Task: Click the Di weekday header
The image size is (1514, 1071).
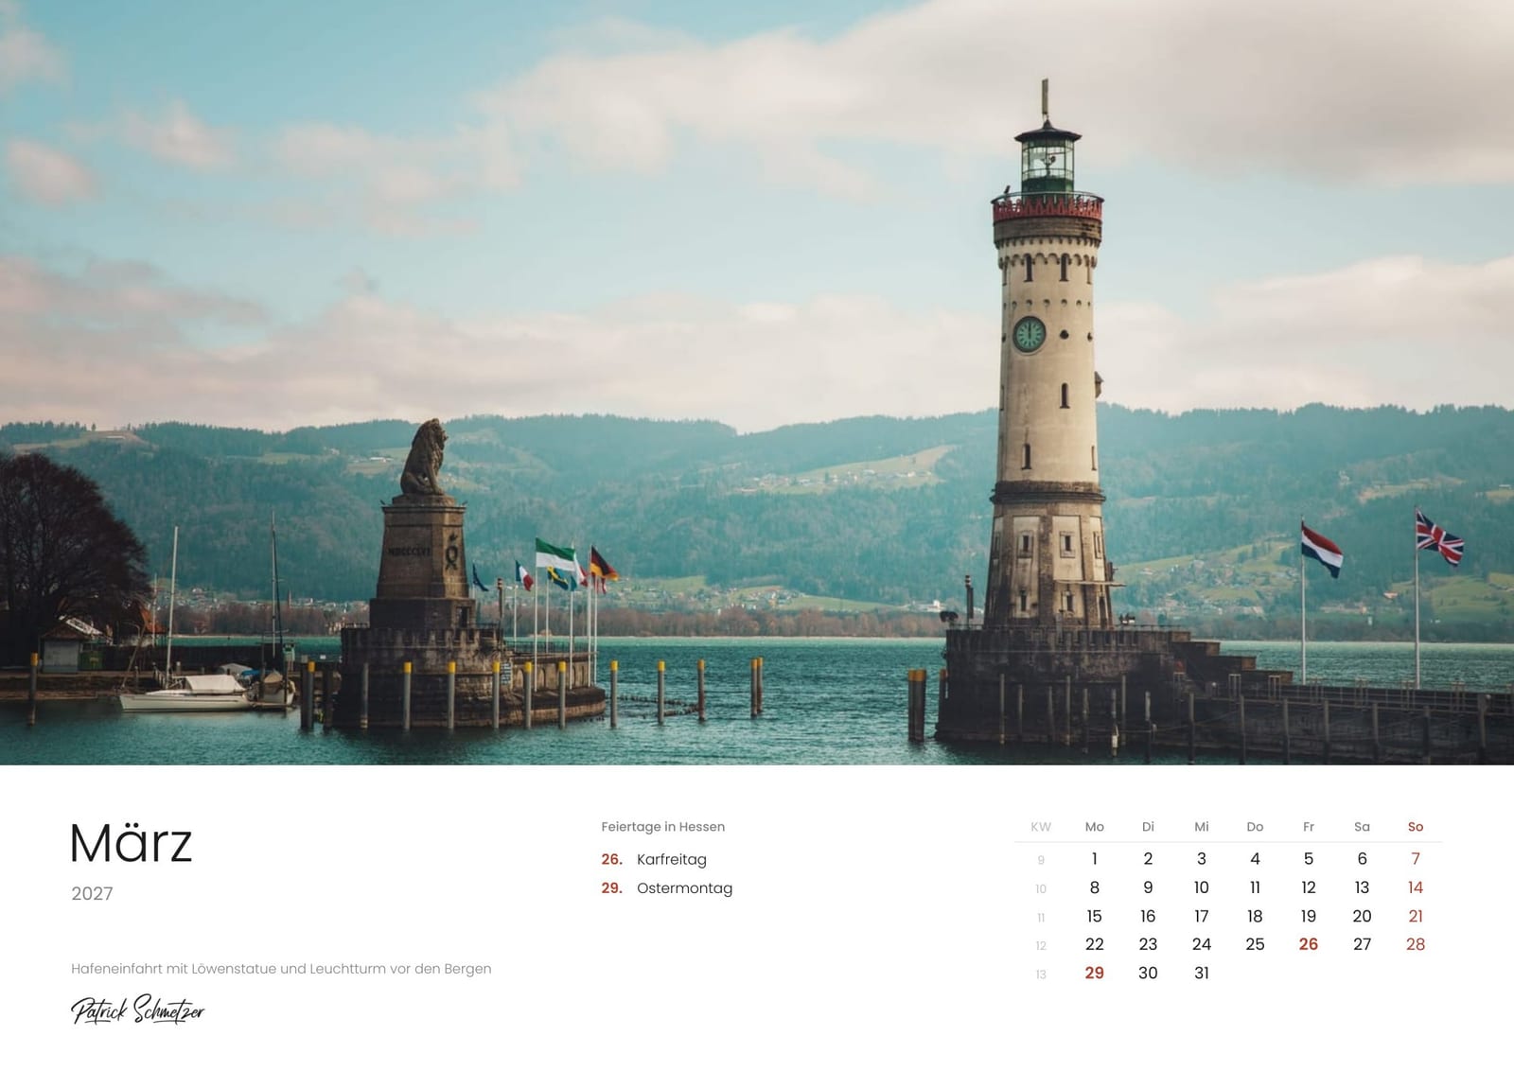Action: [1148, 827]
